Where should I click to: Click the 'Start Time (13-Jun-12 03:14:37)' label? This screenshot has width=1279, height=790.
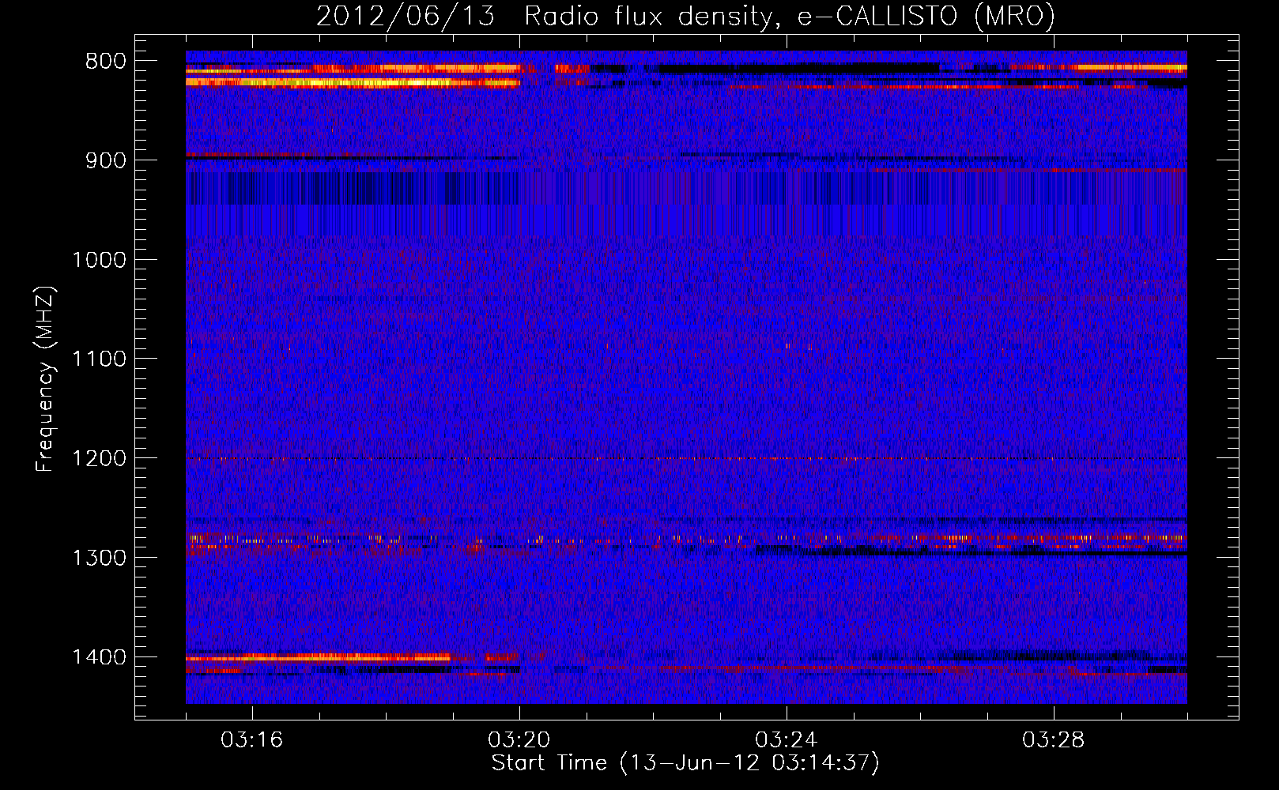tap(685, 763)
